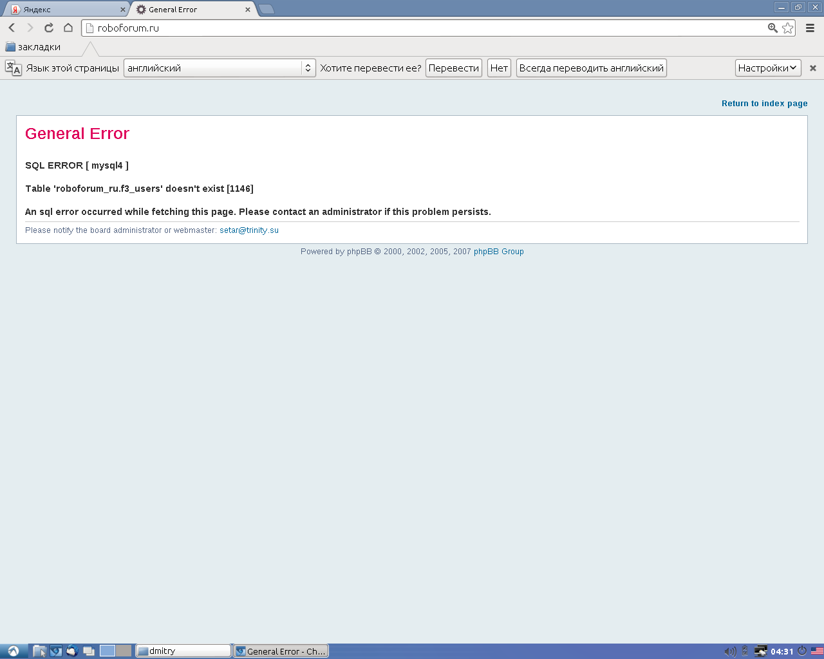Viewport: 824px width, 659px height.
Task: Click the US flag keyboard layout indicator
Action: [x=817, y=651]
